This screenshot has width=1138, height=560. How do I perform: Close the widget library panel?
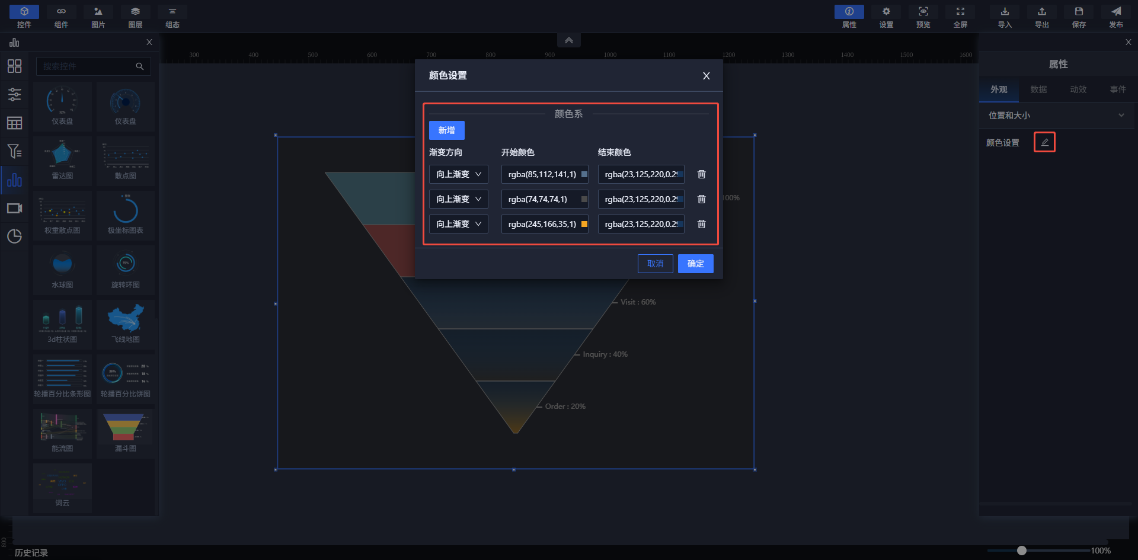[x=149, y=42]
